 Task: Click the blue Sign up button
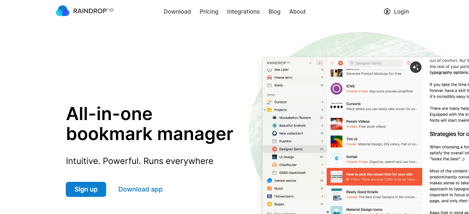(x=86, y=189)
